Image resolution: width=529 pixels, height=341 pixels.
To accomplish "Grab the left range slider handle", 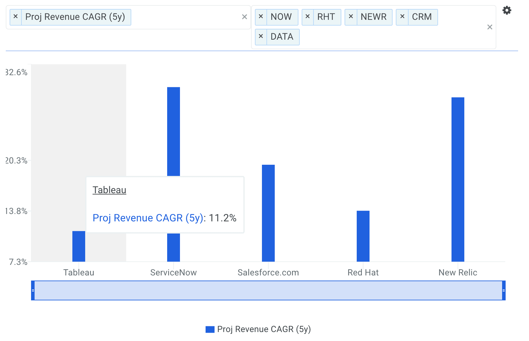I will pyautogui.click(x=33, y=290).
